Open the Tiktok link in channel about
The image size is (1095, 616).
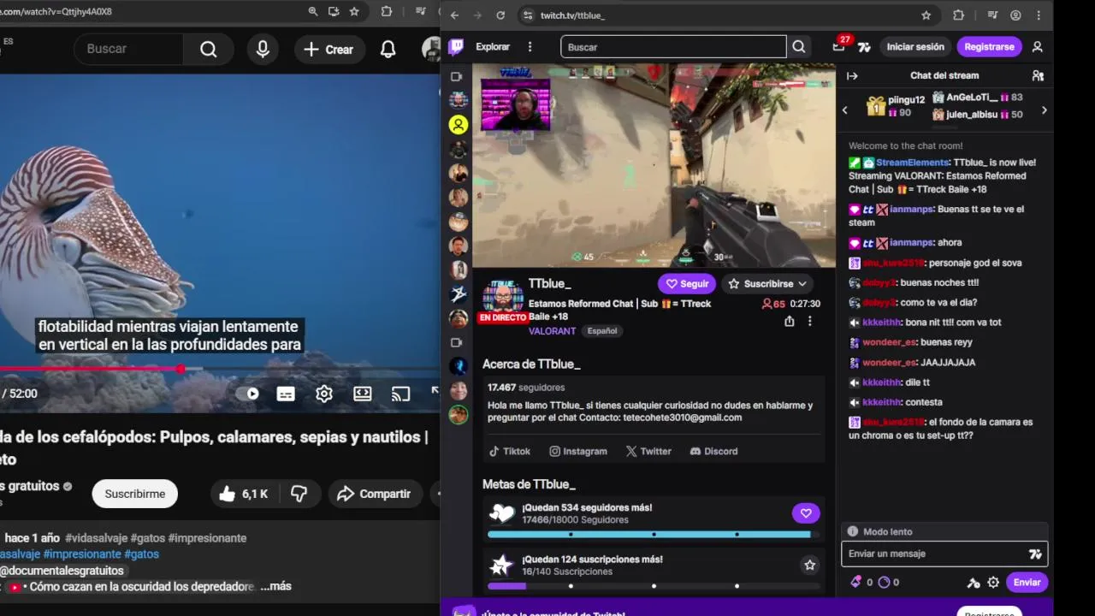click(509, 451)
